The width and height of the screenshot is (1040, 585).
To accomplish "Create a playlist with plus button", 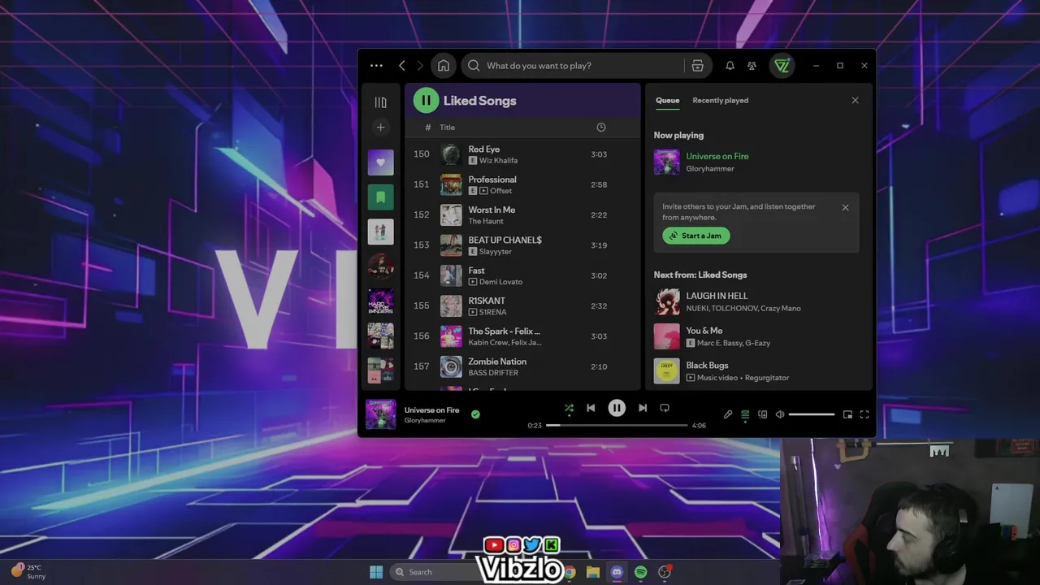I will [380, 128].
